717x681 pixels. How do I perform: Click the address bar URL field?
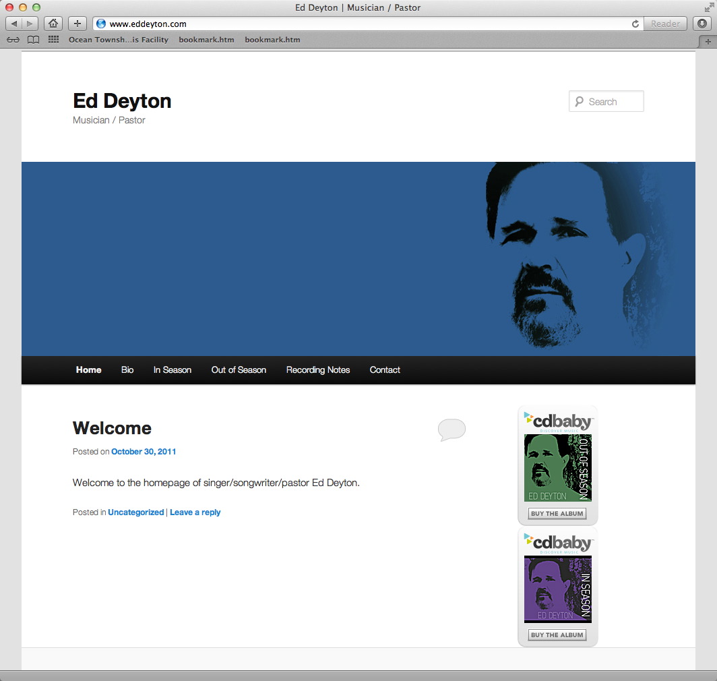pos(368,24)
